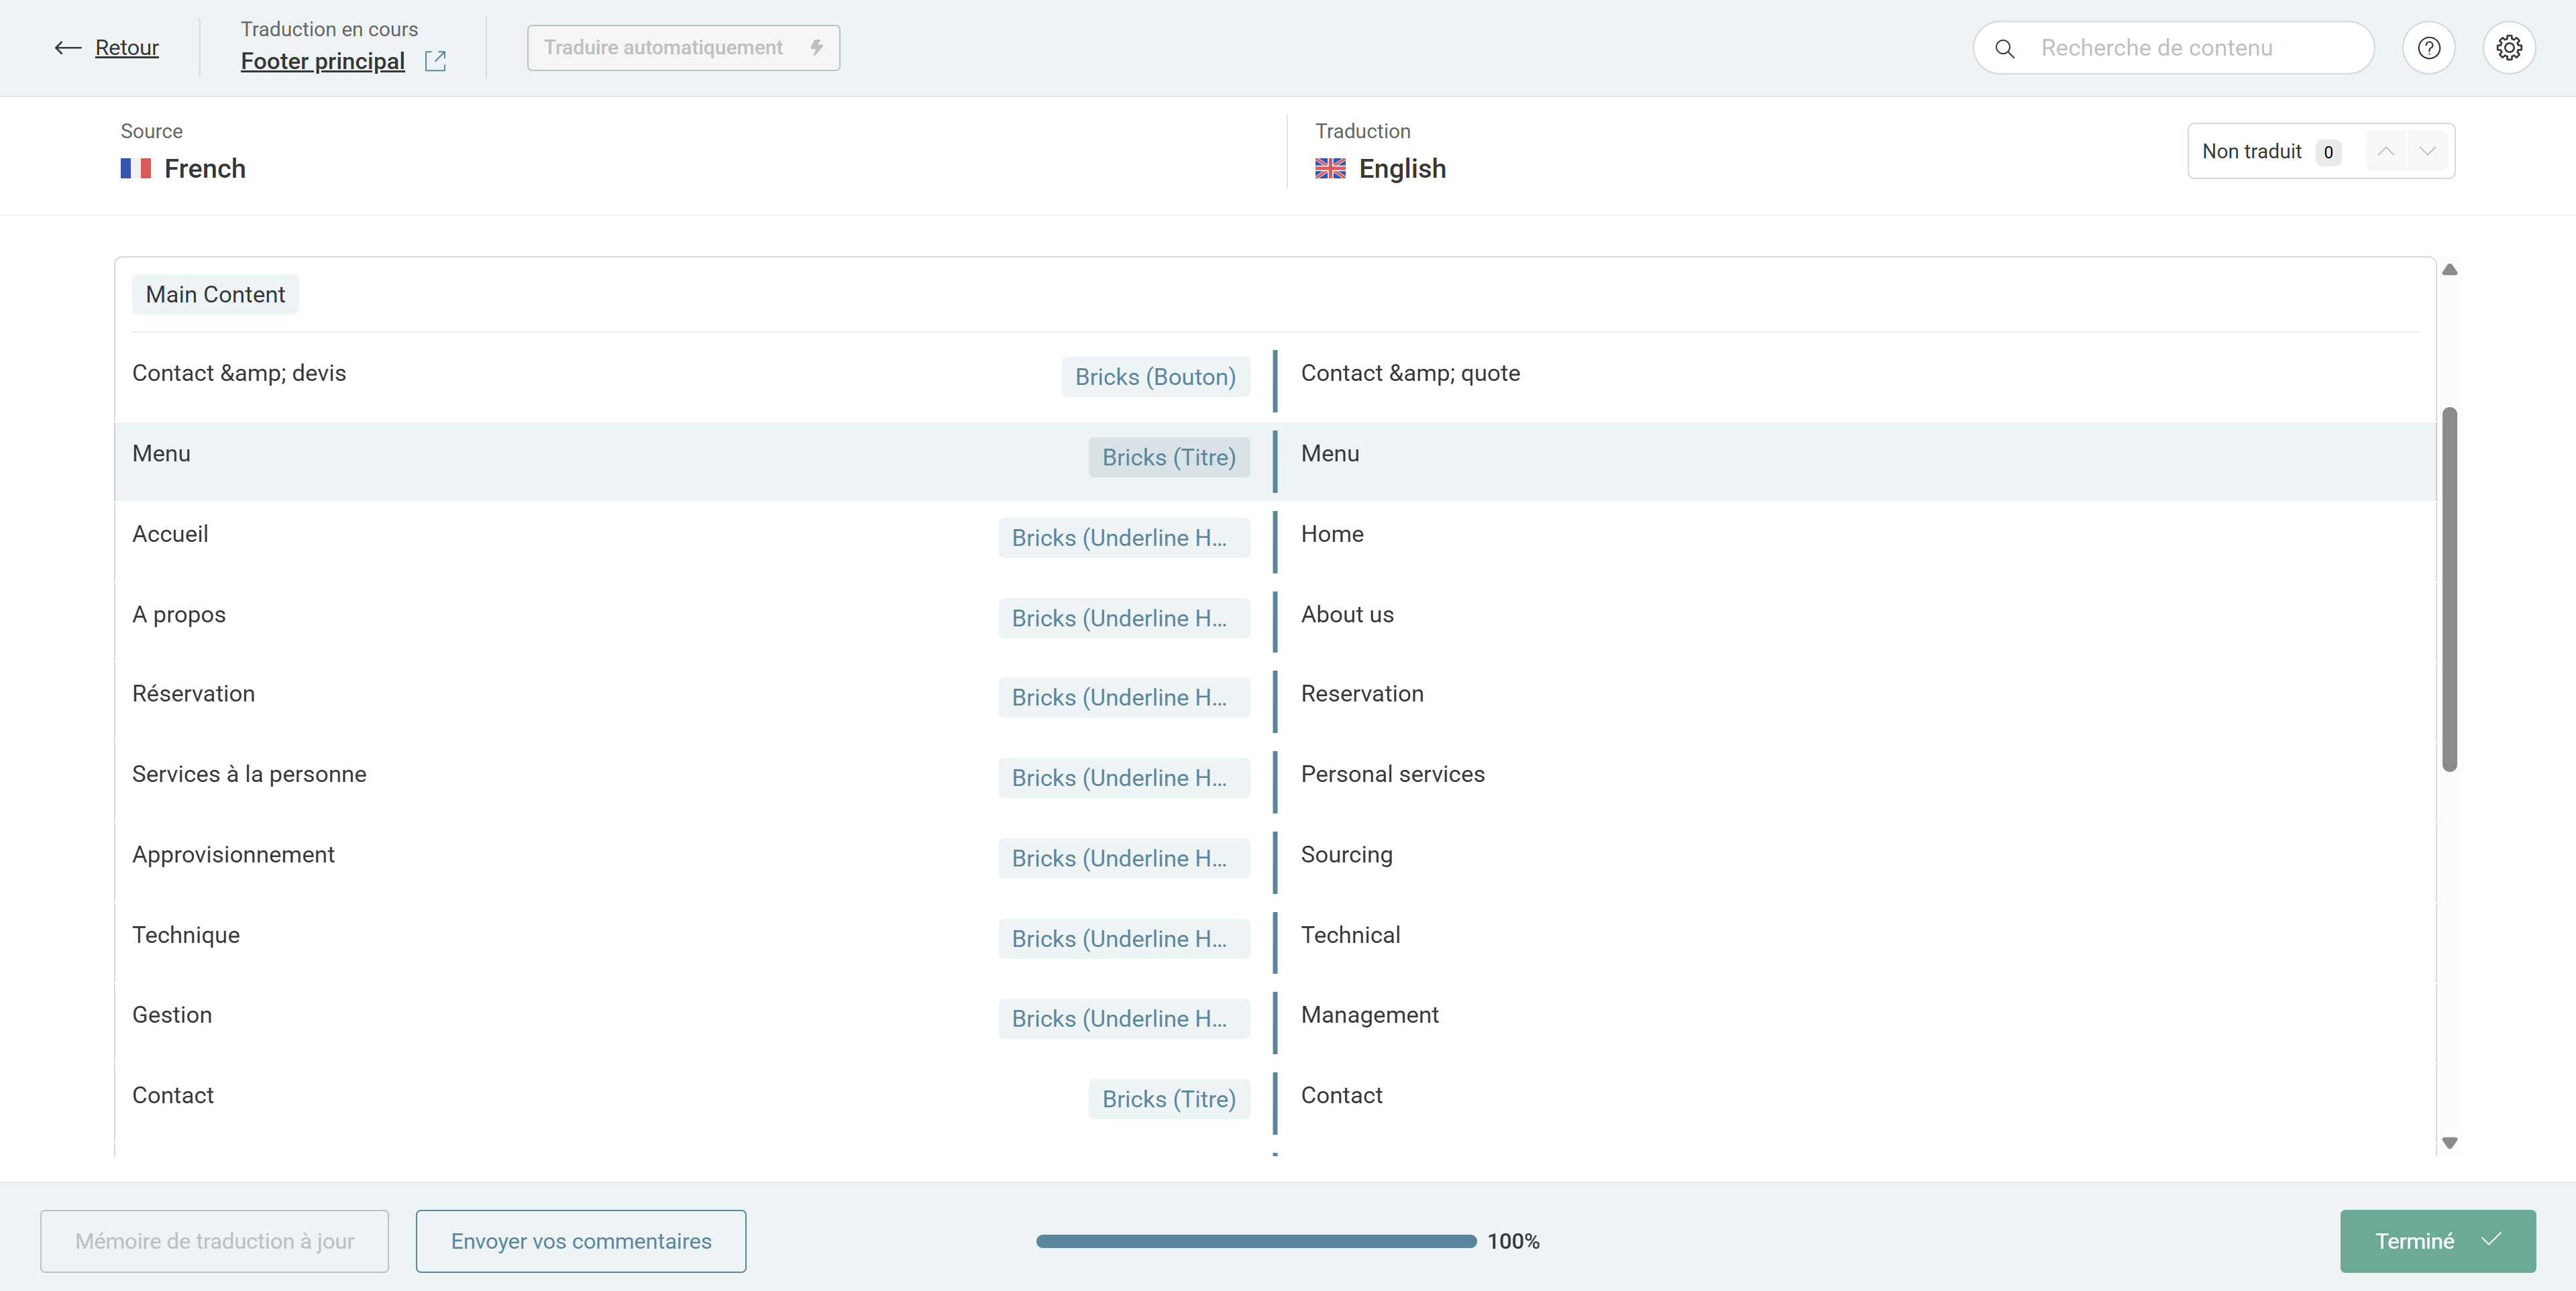Edit the 'Menu' English translation
Screen dimensions: 2576x1291
[1330, 454]
